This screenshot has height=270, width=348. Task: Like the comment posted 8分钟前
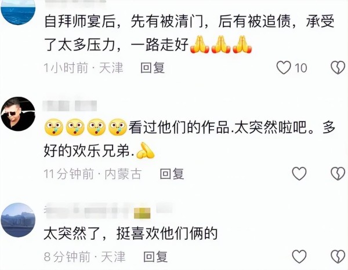pos(299,257)
